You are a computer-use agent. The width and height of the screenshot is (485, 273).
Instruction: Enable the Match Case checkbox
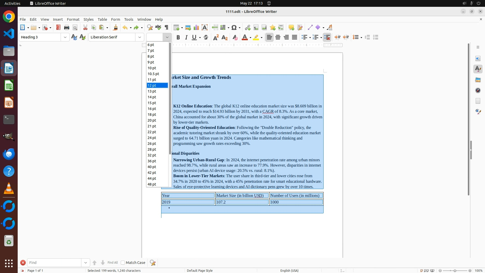click(123, 263)
